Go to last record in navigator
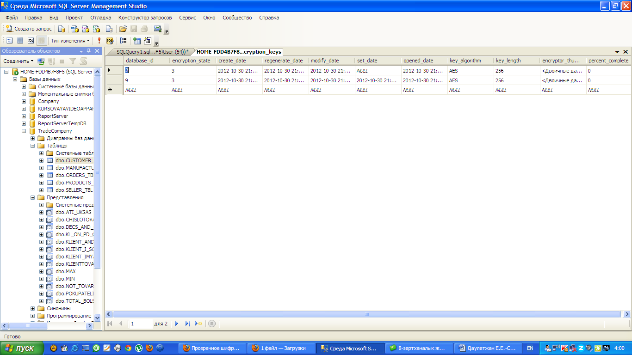632x355 pixels. click(x=187, y=324)
